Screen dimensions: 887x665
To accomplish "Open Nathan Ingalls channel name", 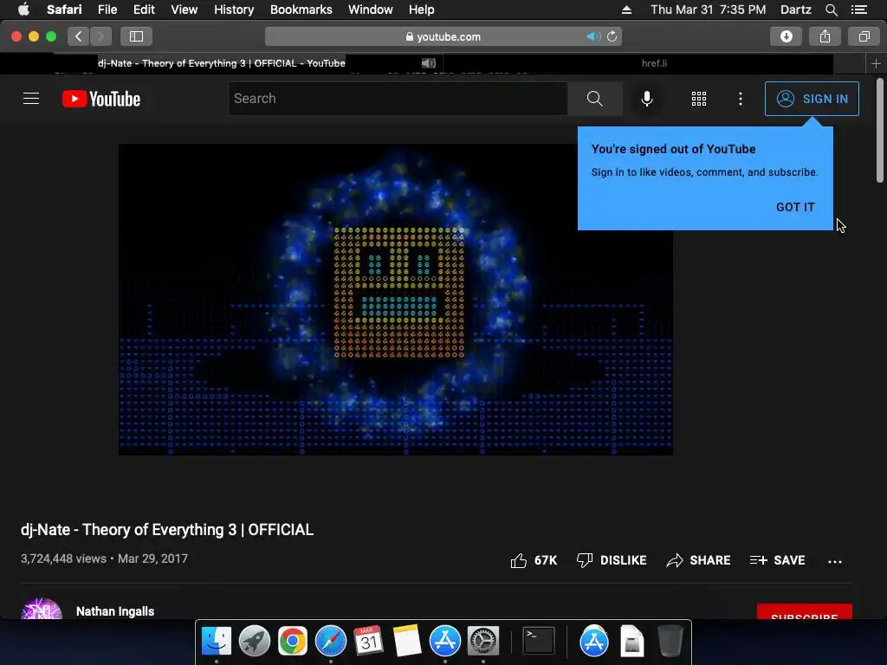I will (115, 611).
